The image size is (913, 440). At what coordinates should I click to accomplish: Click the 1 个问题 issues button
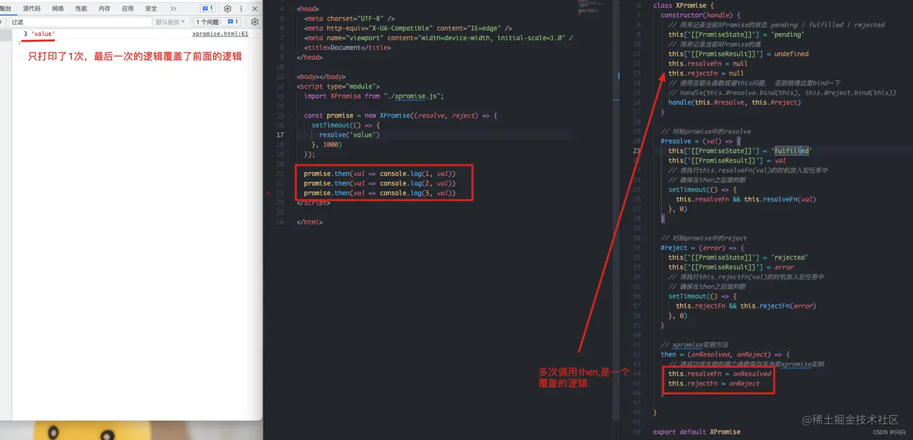217,22
